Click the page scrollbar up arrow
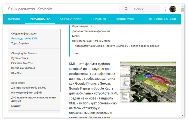Screen dimensions: 188x121 coord(183,6)
